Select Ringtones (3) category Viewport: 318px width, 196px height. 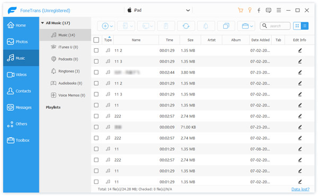click(x=65, y=71)
